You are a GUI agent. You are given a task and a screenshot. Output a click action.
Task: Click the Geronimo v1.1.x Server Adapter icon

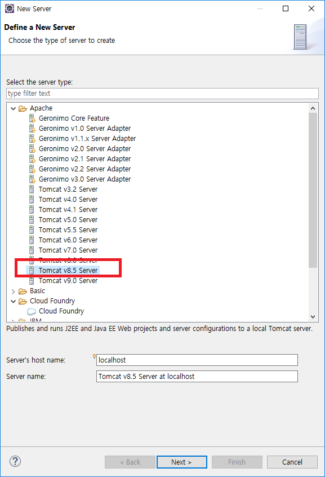coord(32,138)
